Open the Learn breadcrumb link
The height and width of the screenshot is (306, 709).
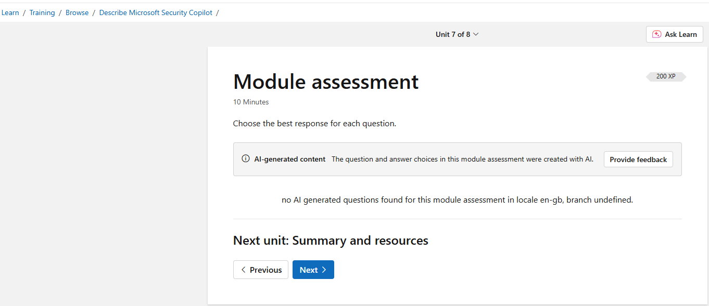click(10, 12)
